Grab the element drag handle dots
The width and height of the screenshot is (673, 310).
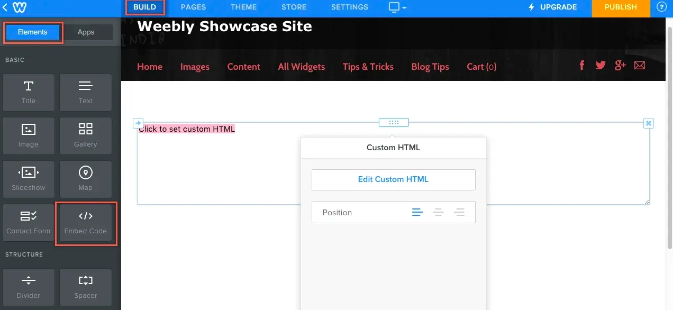[x=394, y=123]
